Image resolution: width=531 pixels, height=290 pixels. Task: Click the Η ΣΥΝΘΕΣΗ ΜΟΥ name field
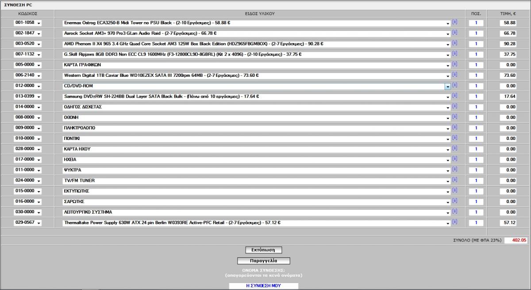[263, 286]
